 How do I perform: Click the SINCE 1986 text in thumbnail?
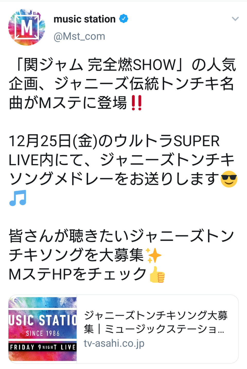[43, 333]
